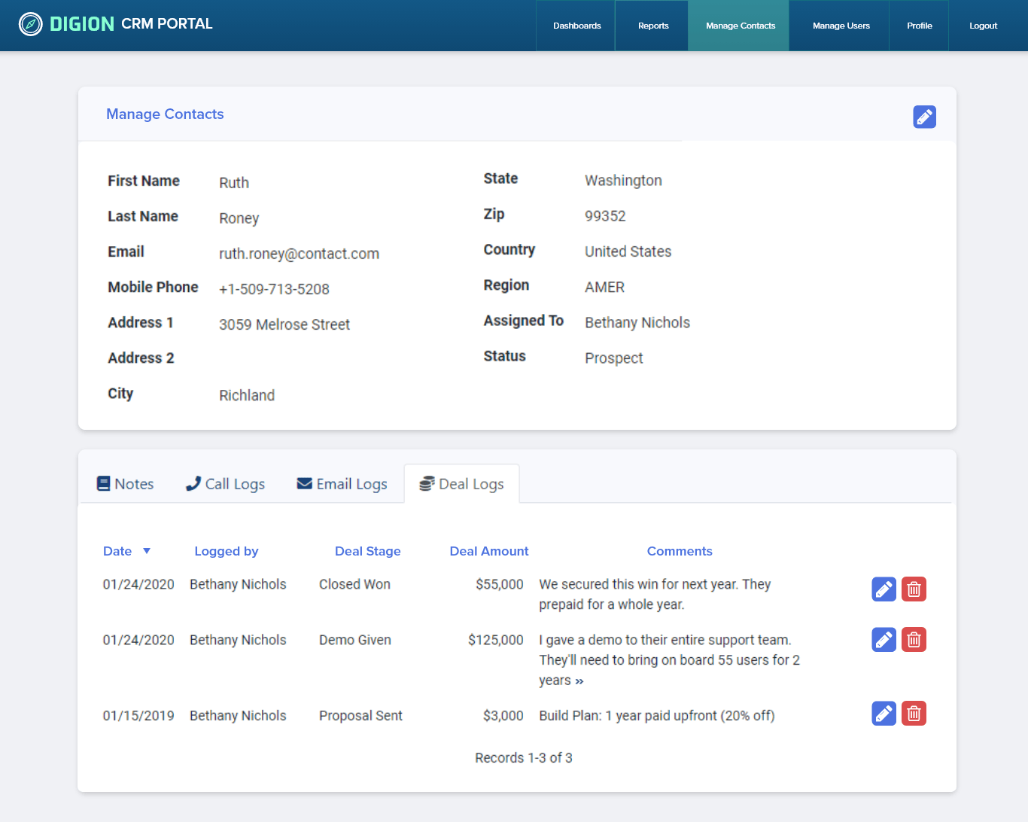1028x822 pixels.
Task: Open the Call Logs tab
Action: click(x=226, y=484)
